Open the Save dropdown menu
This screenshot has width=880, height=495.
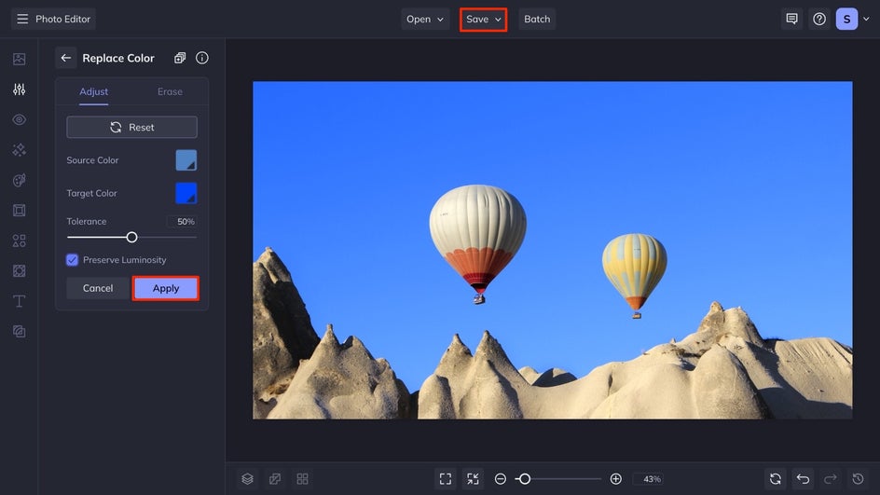(x=483, y=19)
